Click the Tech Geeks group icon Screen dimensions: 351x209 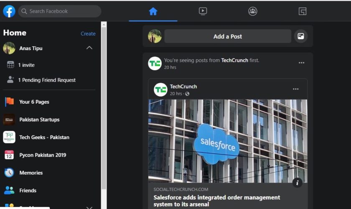[9, 137]
